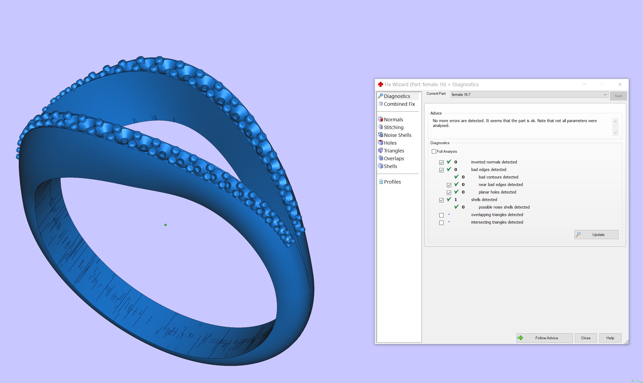The image size is (643, 383).
Task: Click the Follow Advice button
Action: point(544,338)
